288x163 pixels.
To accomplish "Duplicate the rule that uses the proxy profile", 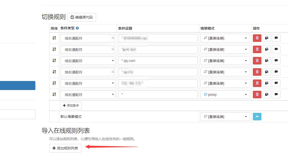I will [267, 95].
